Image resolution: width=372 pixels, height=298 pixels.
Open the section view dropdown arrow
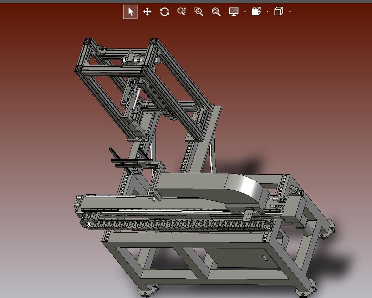pyautogui.click(x=267, y=11)
